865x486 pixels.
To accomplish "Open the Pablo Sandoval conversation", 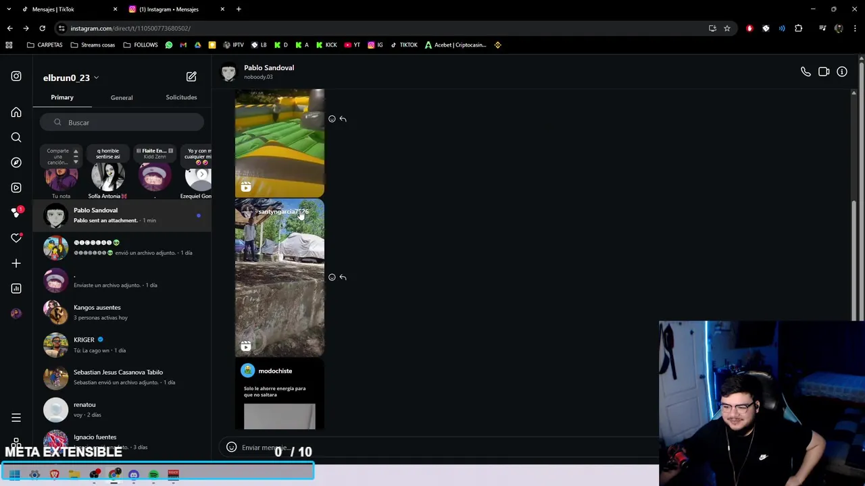I will [x=122, y=215].
